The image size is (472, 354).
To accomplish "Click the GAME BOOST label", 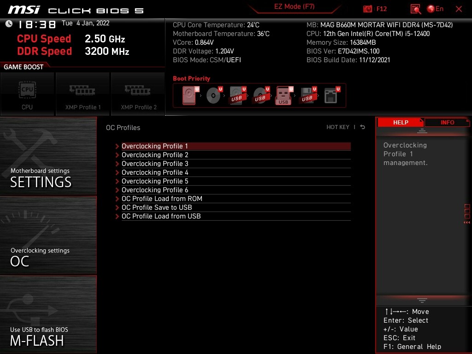I will [24, 67].
